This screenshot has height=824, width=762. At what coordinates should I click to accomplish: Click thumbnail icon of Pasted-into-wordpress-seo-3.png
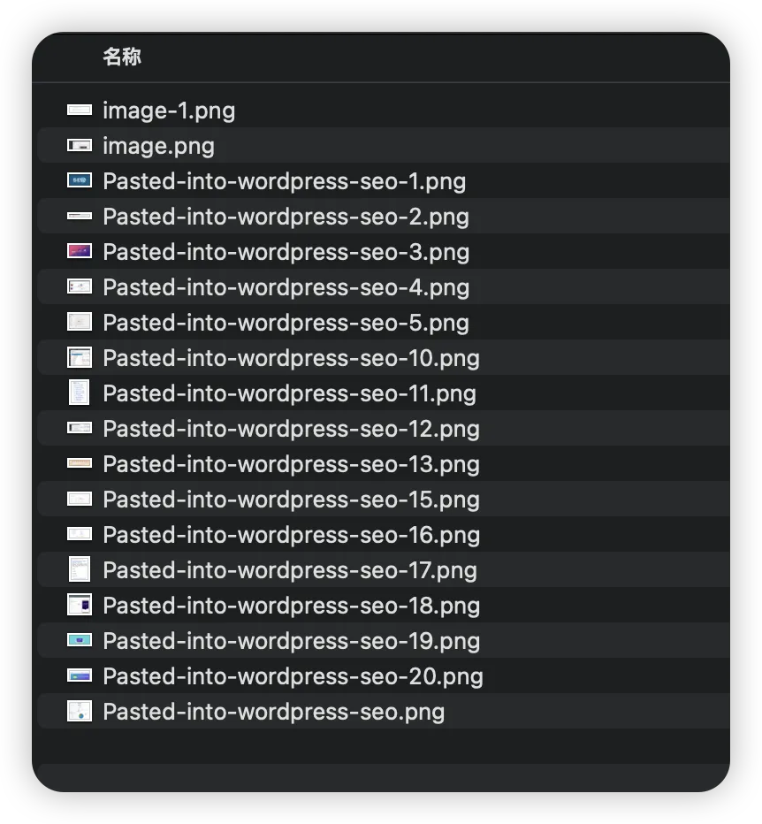click(80, 251)
